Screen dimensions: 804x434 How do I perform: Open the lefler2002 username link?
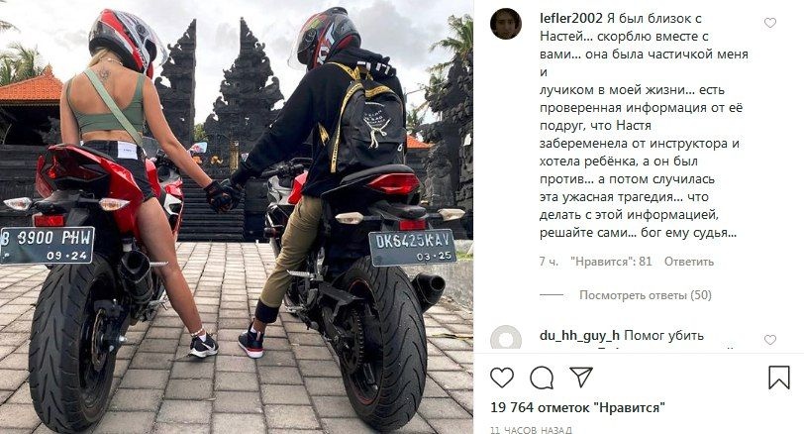coord(571,19)
